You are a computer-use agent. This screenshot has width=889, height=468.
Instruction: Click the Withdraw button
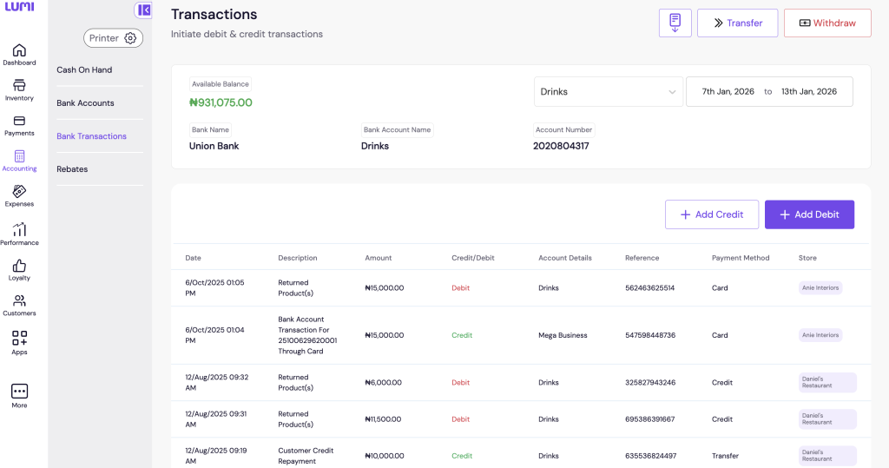point(826,23)
